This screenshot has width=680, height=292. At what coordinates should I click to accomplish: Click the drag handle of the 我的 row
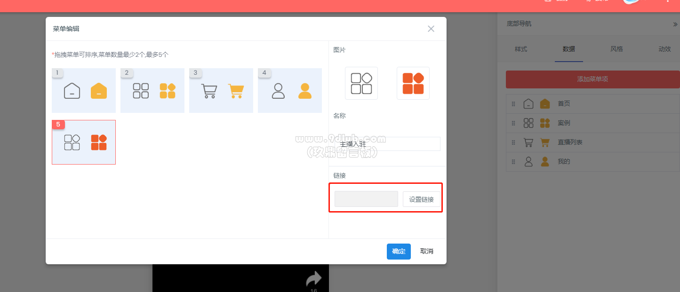coord(513,161)
